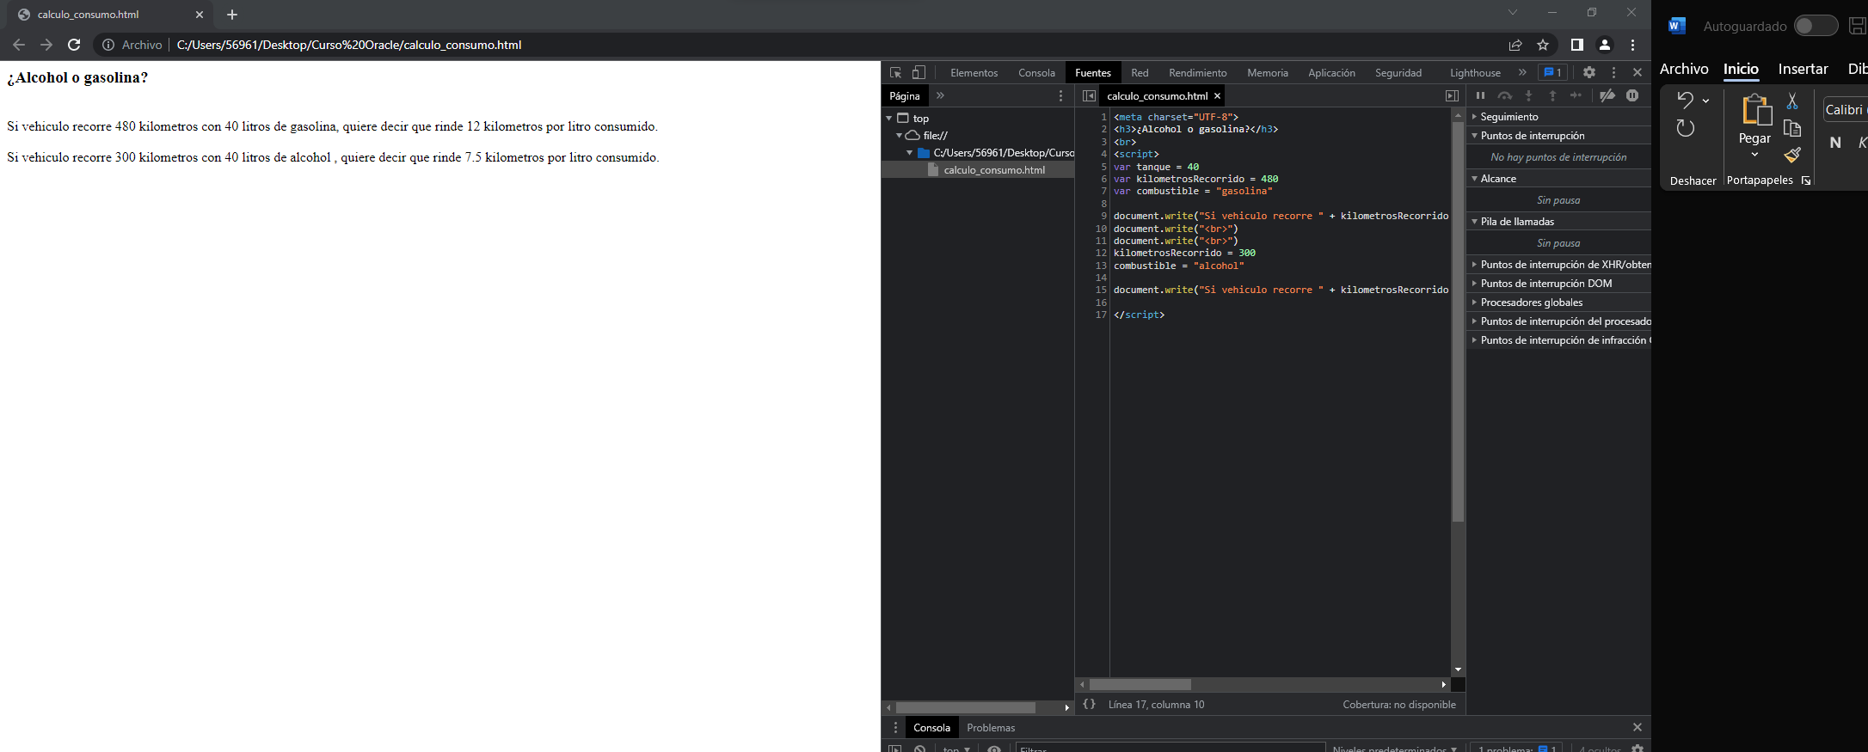Share this page icon in address bar
Viewport: 1868px width, 752px height.
point(1515,45)
